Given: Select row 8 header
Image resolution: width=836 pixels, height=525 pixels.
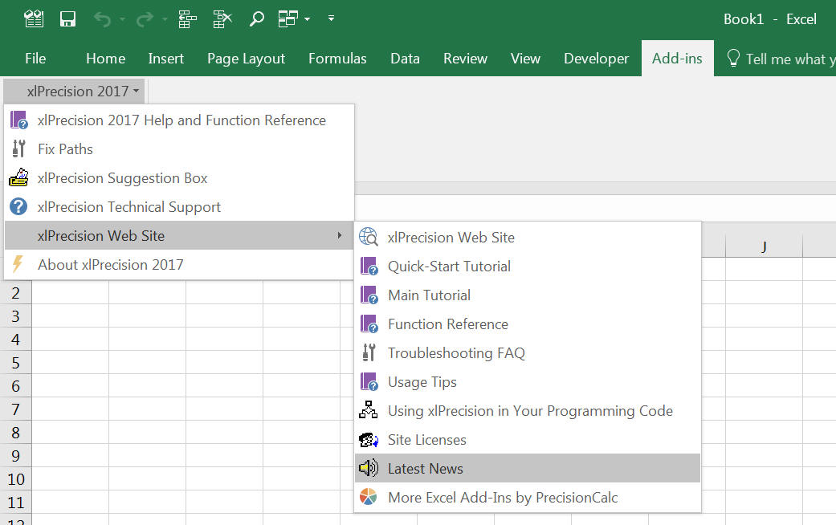Looking at the screenshot, I should pyautogui.click(x=16, y=432).
